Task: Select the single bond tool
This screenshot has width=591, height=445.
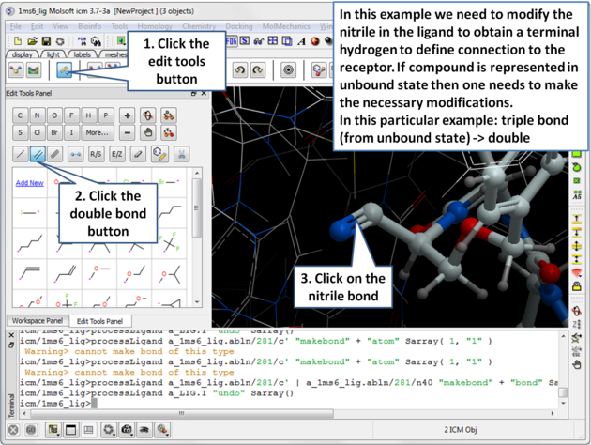Action: (x=20, y=154)
